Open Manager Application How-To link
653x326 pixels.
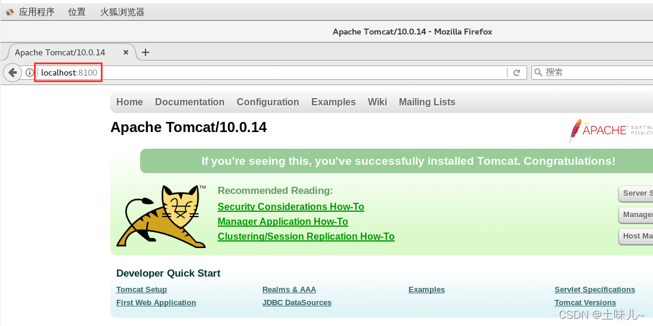tap(283, 221)
